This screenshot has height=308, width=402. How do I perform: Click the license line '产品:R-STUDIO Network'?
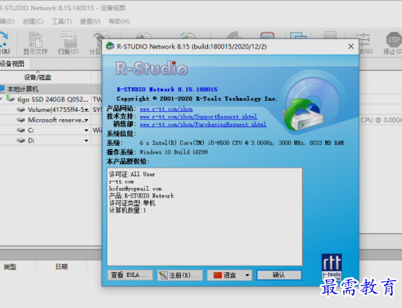click(142, 196)
